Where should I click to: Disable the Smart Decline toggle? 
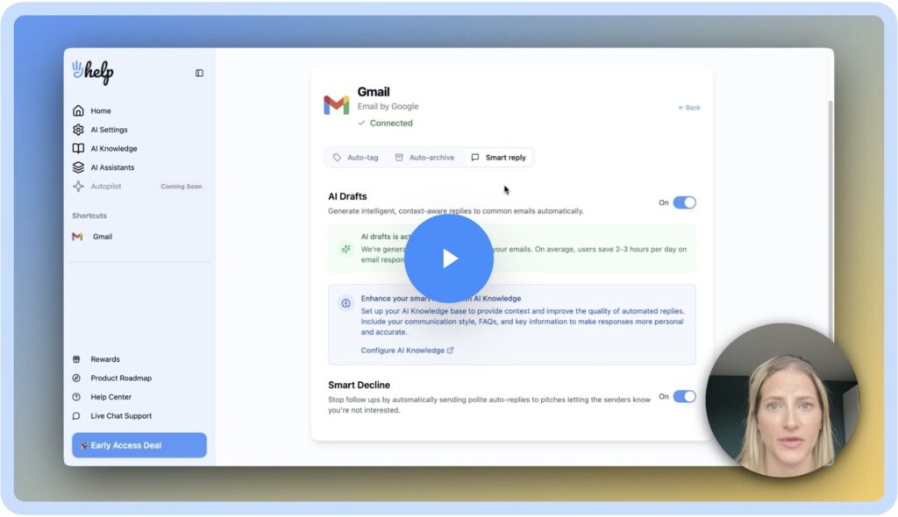pyautogui.click(x=684, y=396)
